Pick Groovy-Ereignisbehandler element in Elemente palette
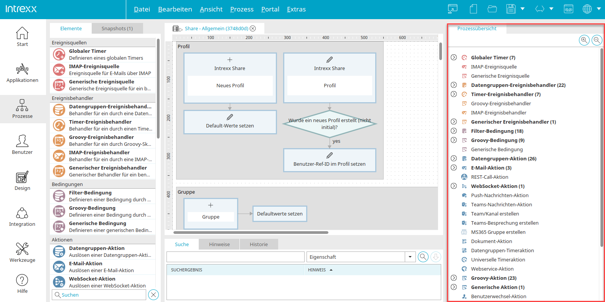605x302 pixels. pos(103,140)
